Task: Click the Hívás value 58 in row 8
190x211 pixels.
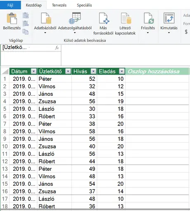Action: [84, 131]
